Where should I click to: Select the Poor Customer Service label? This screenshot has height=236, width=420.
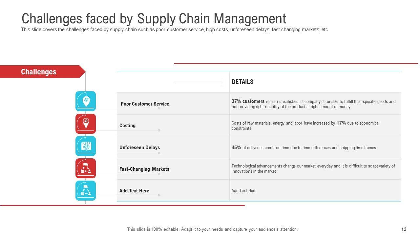coord(145,104)
